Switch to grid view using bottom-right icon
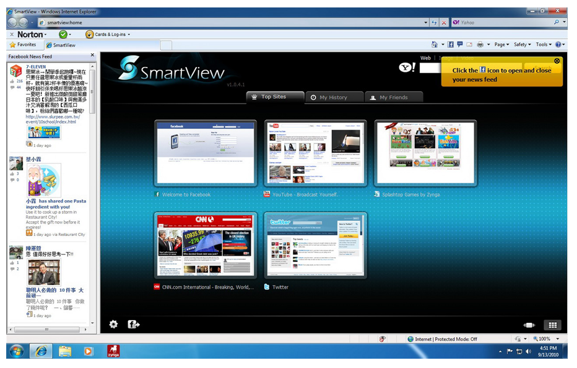This screenshot has width=577, height=368. tap(552, 324)
